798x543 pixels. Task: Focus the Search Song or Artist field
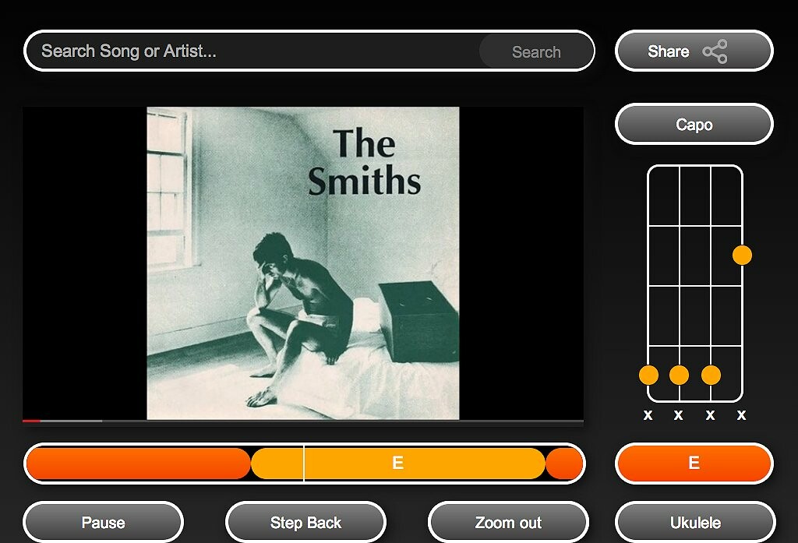click(x=253, y=51)
